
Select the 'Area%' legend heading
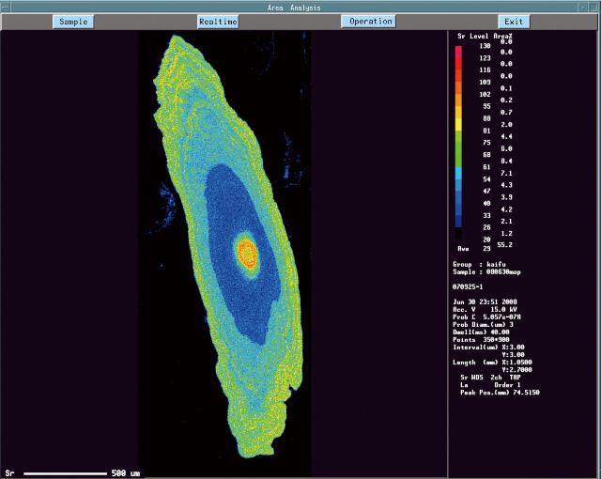tap(503, 36)
